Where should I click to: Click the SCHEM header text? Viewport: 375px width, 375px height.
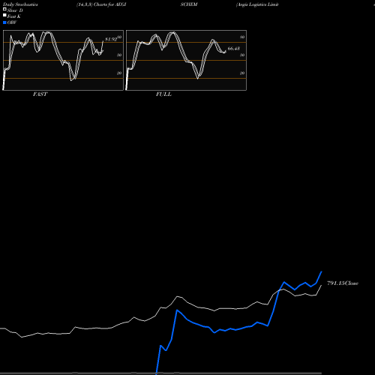click(189, 4)
